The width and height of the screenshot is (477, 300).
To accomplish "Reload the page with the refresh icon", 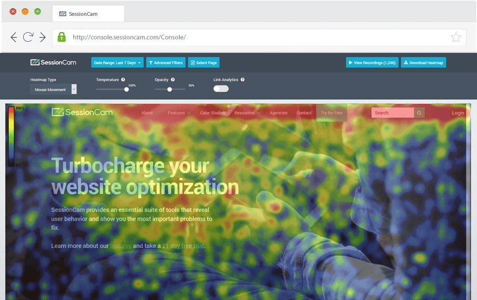I will coord(29,37).
